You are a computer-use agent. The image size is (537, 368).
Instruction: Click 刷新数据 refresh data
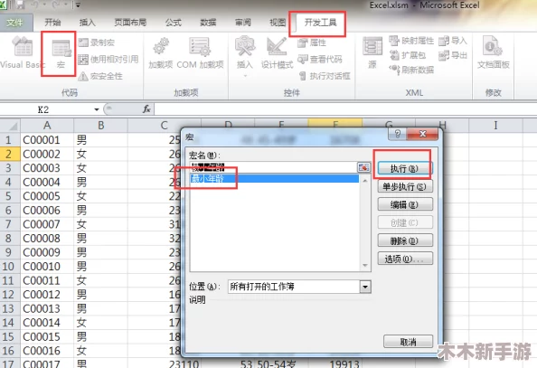click(411, 70)
